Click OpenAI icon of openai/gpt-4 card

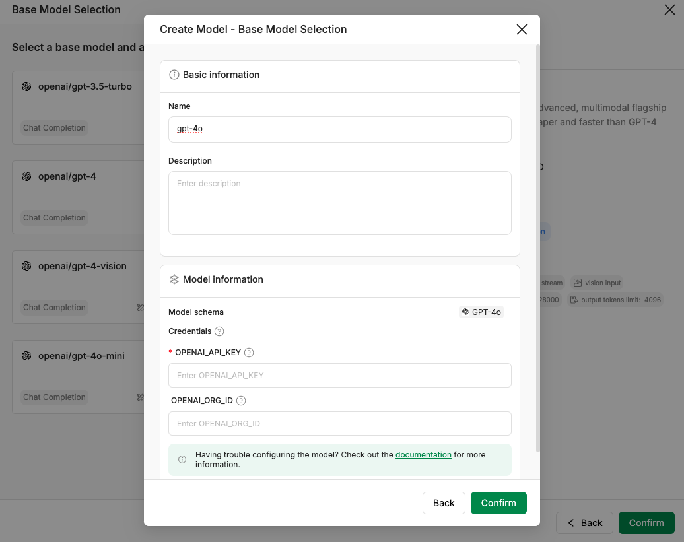coord(26,176)
